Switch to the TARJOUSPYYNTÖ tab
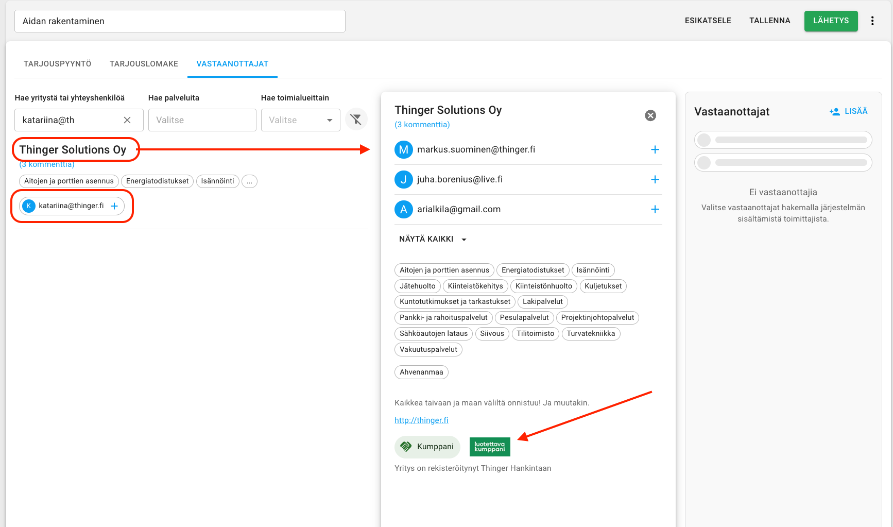 tap(58, 64)
